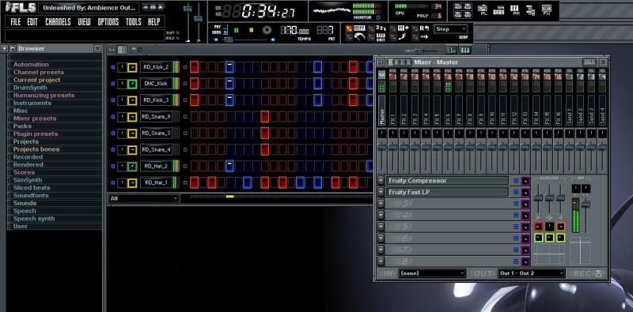
Task: Click the Play button in the transport
Action: click(236, 30)
